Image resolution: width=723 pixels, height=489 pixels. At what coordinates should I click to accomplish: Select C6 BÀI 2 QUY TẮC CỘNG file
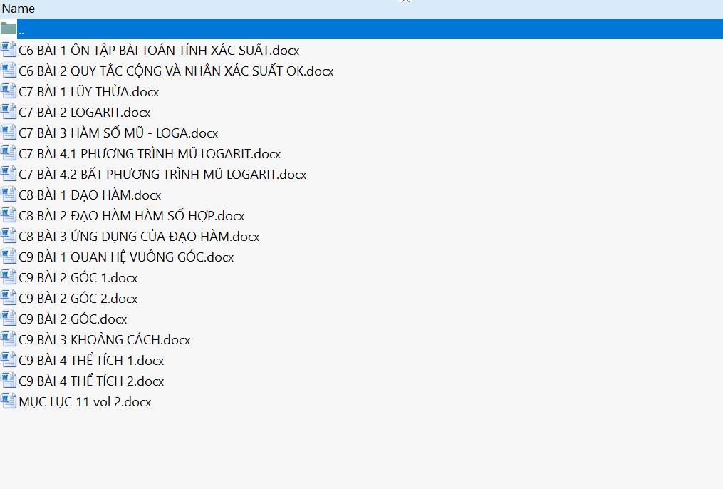pyautogui.click(x=175, y=71)
